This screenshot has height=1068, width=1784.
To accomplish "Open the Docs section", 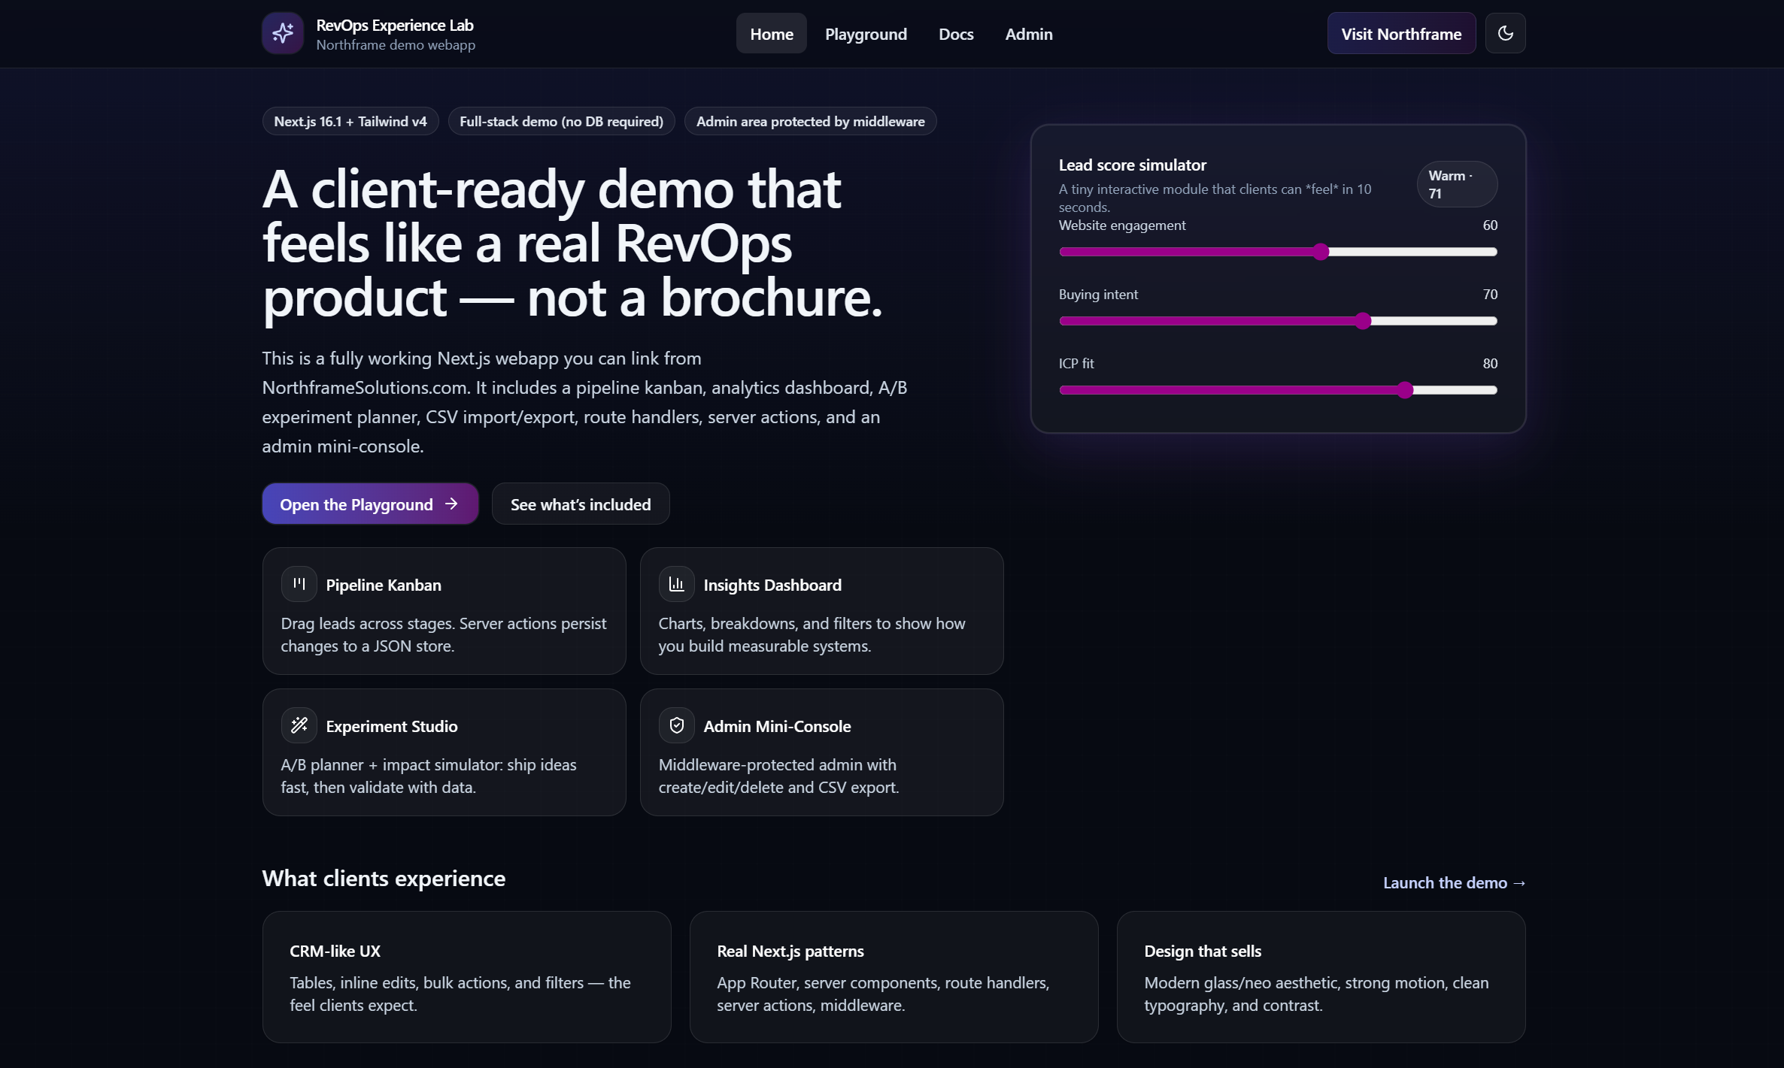I will [x=955, y=33].
